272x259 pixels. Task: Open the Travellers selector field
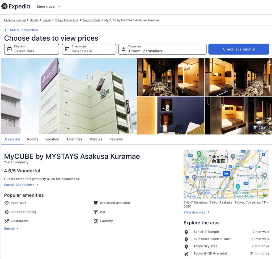point(162,49)
